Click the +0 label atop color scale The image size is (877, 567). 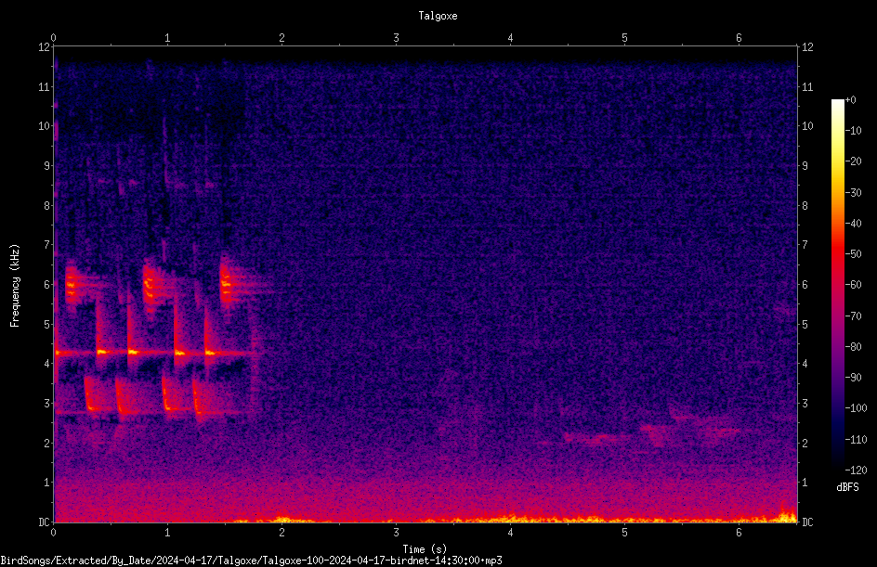(x=850, y=100)
